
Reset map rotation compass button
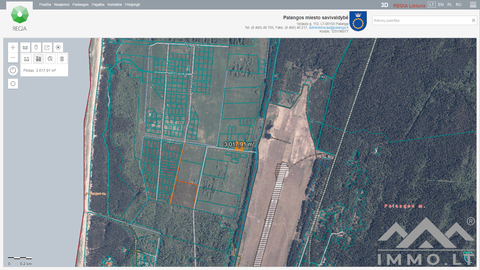click(13, 70)
